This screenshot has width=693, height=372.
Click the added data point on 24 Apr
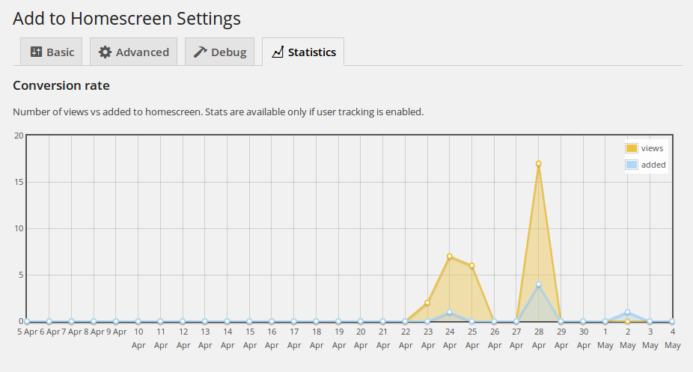(x=450, y=312)
